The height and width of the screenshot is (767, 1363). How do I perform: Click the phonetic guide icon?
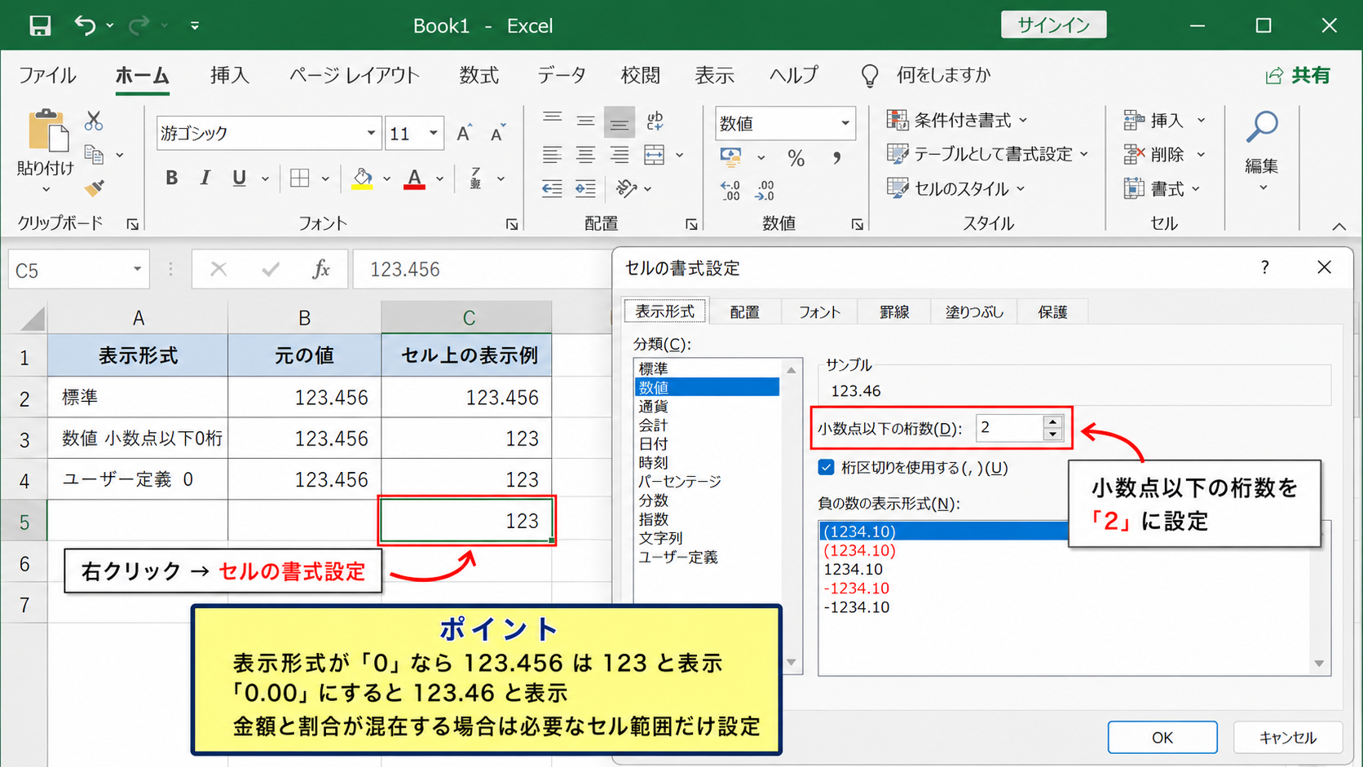(476, 179)
